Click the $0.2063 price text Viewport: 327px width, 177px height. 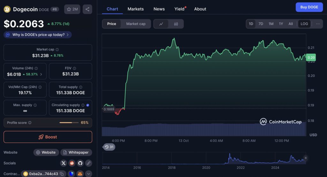pyautogui.click(x=24, y=24)
